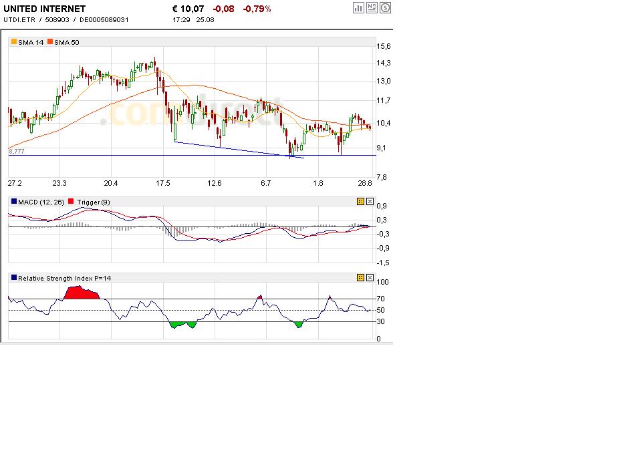The height and width of the screenshot is (475, 637).
Task: Click the SMA 14 legend label
Action: 31,42
